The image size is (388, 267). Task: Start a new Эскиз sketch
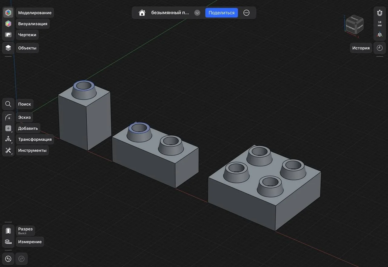[8, 117]
